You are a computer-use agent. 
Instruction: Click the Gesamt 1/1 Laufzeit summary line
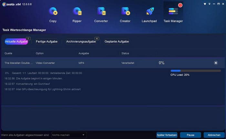(43, 73)
